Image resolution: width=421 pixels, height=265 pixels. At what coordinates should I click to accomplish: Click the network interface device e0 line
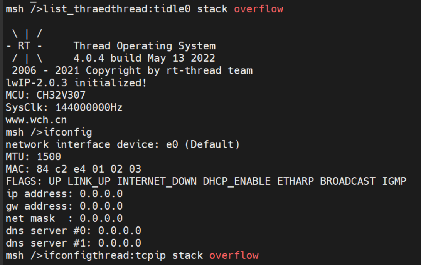pyautogui.click(x=123, y=145)
